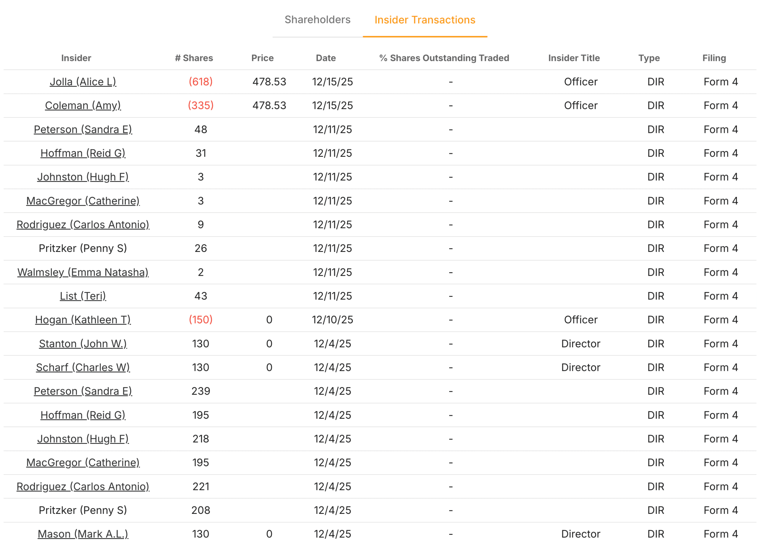
Task: Click the Price column header
Action: coord(262,58)
